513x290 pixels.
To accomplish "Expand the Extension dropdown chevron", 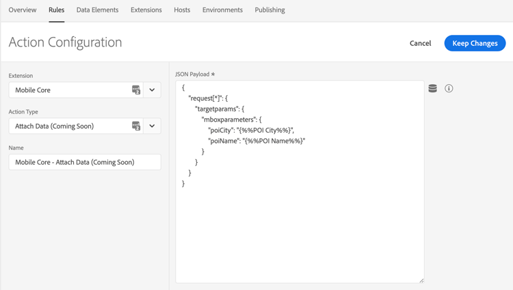I will [x=152, y=90].
